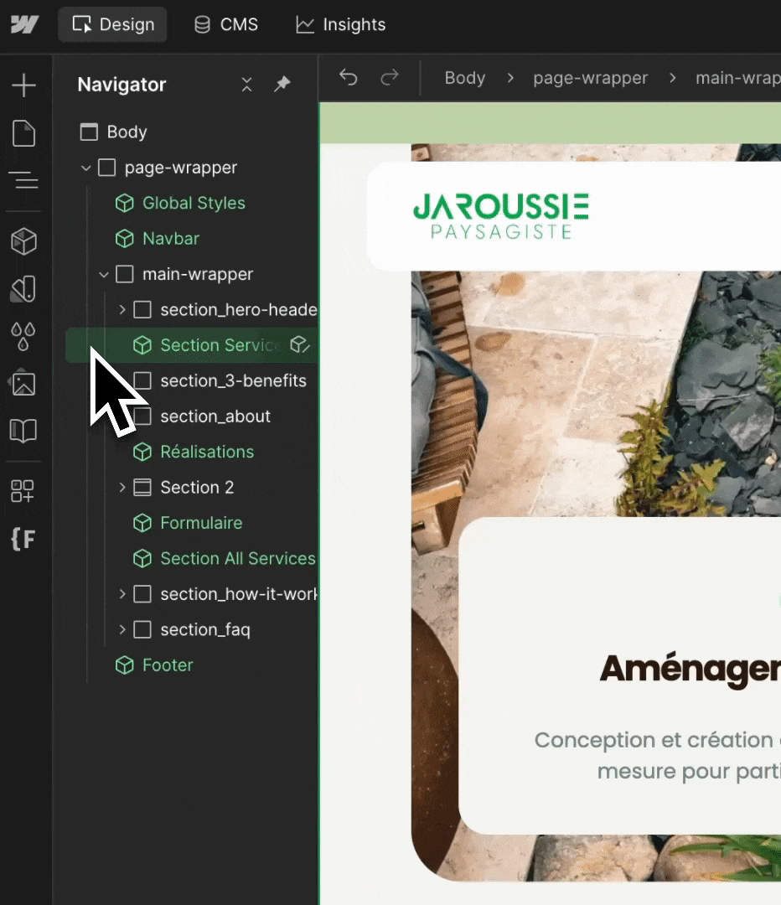Select the Section 2 row
This screenshot has width=781, height=905.
[x=192, y=488]
